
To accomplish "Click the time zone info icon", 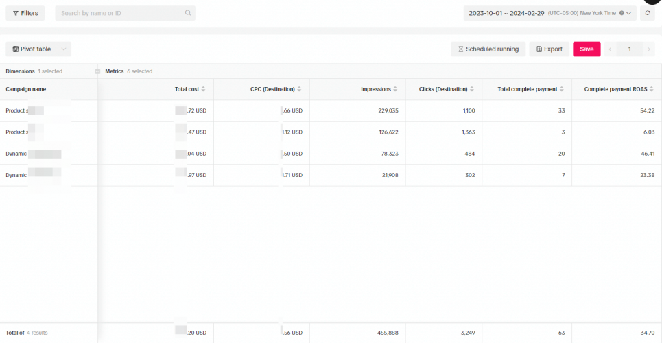I will pyautogui.click(x=622, y=13).
